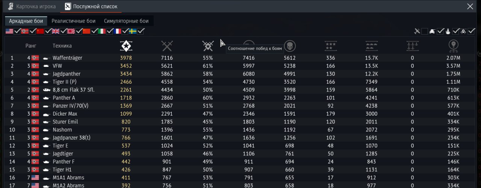
Task: Open the Карточка игрока tab
Action: [32, 6]
